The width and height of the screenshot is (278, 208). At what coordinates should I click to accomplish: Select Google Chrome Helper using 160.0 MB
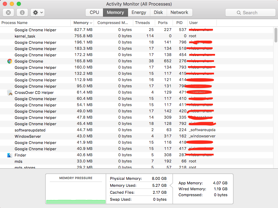(136, 67)
